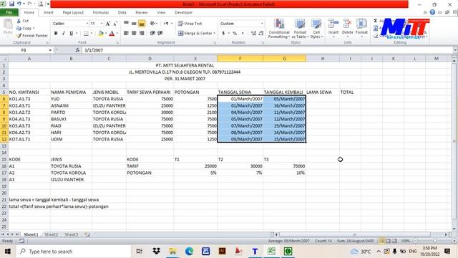Click the increase decimal icon
Image resolution: width=458 pixels, height=258 pixels.
coord(253,34)
